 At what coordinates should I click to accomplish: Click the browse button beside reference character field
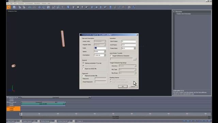(x=135, y=59)
